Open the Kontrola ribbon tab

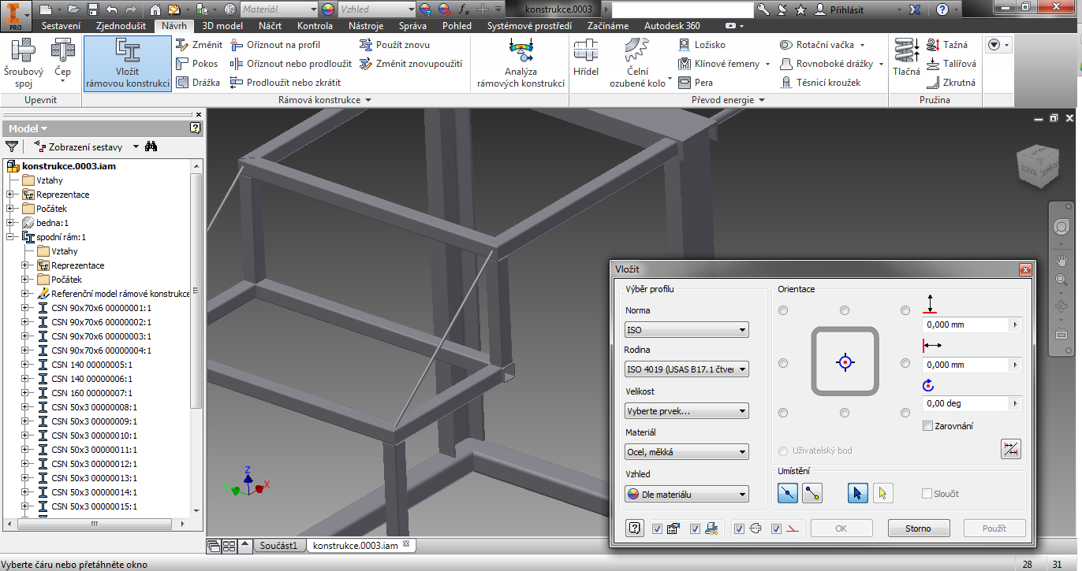[x=315, y=26]
